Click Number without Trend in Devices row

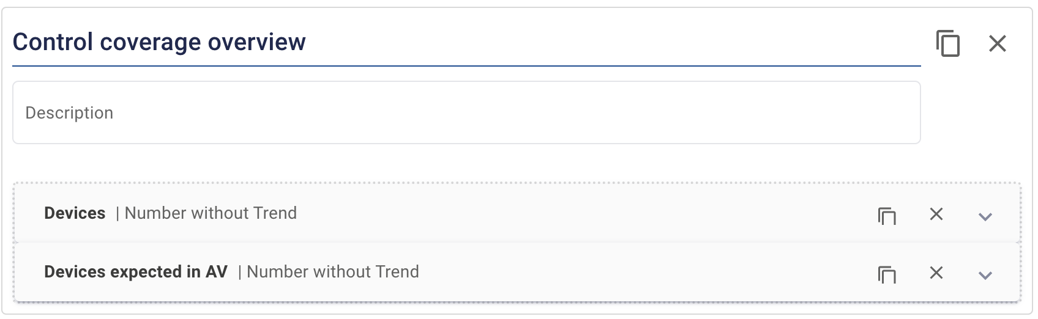[x=211, y=213]
